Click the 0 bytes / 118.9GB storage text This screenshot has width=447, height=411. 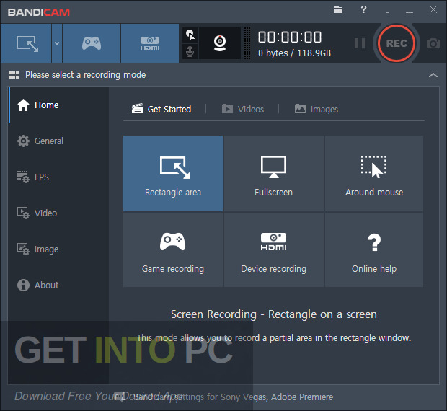[294, 53]
